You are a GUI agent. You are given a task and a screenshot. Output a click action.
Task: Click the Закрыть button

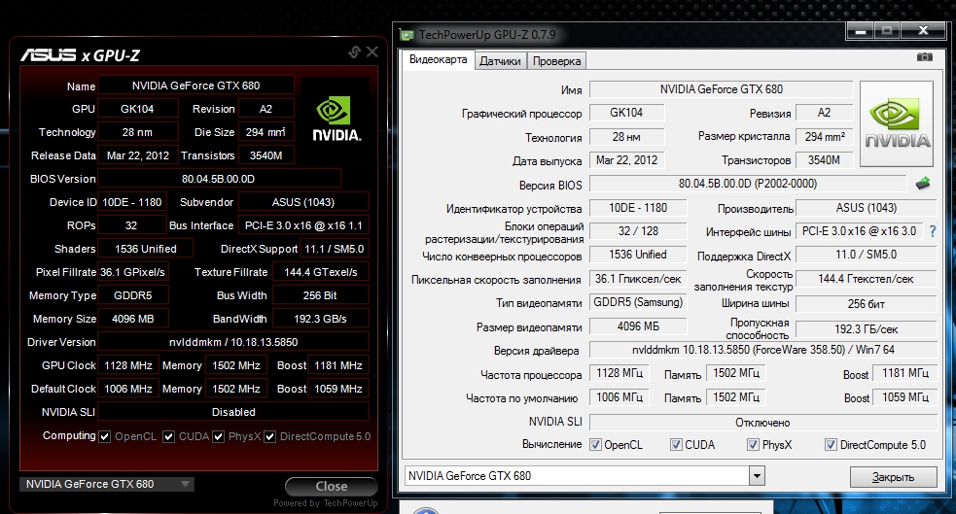click(x=893, y=477)
